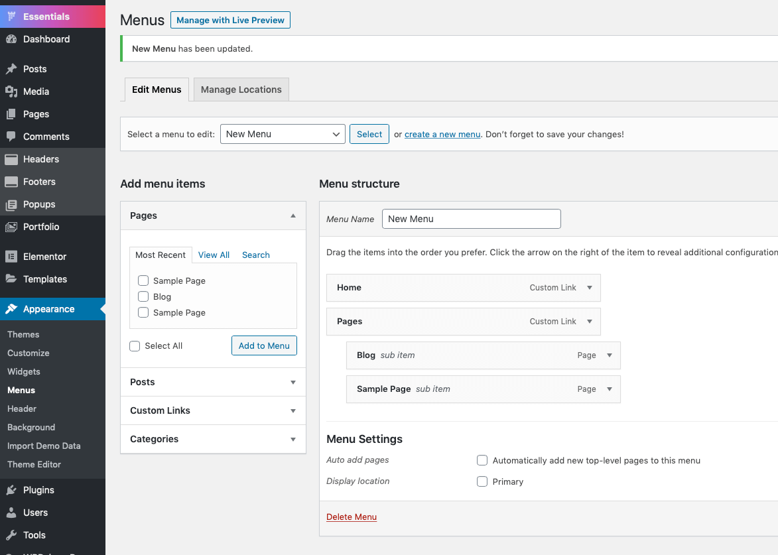Click the Tools wrench icon
The height and width of the screenshot is (555, 778).
tap(11, 535)
